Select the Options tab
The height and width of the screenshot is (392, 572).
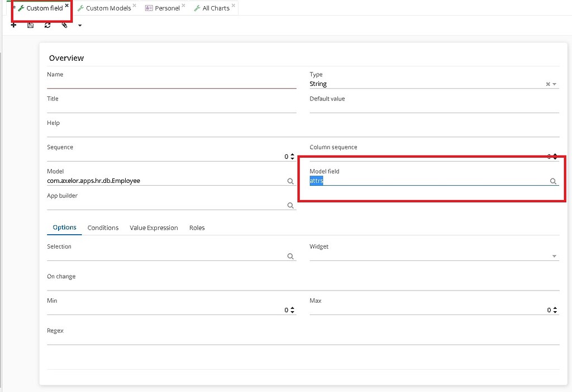tap(65, 228)
